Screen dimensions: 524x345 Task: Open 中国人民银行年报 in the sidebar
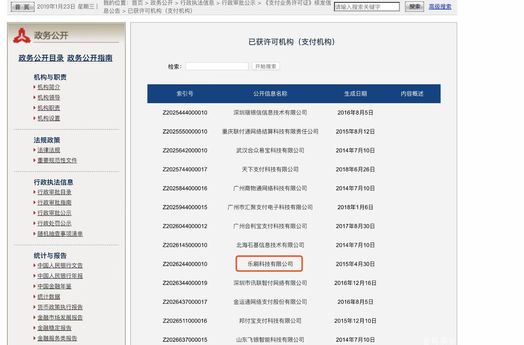[x=60, y=276]
